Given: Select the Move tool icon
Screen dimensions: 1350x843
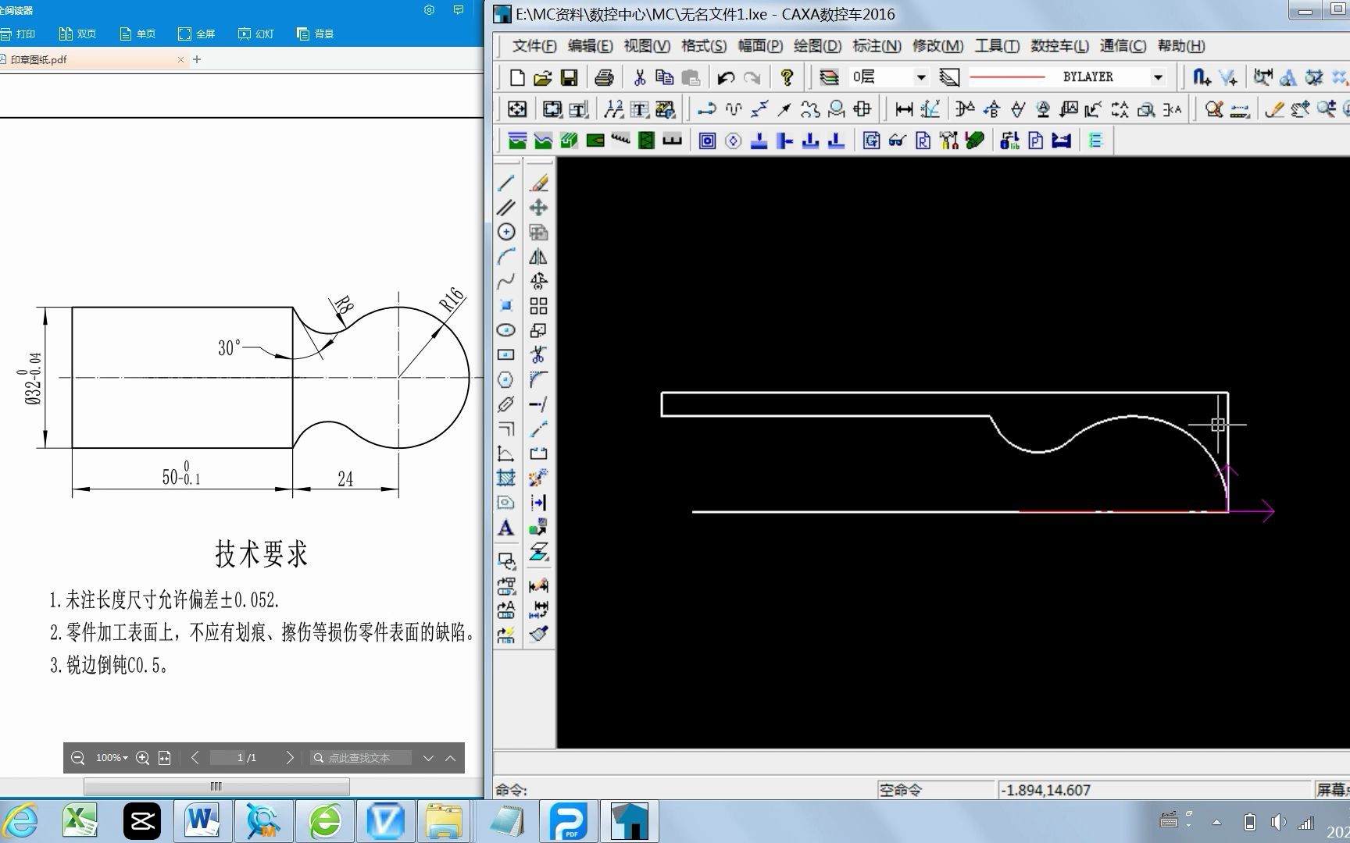Looking at the screenshot, I should click(x=538, y=208).
